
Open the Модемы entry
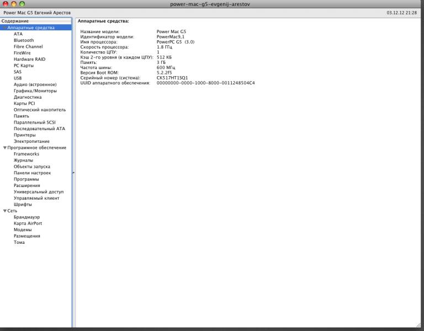click(x=23, y=229)
